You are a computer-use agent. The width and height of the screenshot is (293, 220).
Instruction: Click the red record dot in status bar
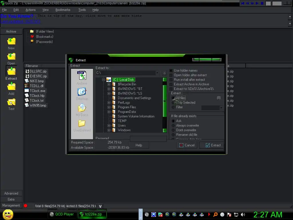[25, 206]
